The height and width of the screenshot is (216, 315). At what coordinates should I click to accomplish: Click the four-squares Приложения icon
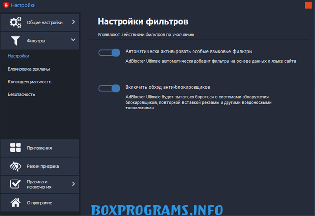(x=16, y=148)
